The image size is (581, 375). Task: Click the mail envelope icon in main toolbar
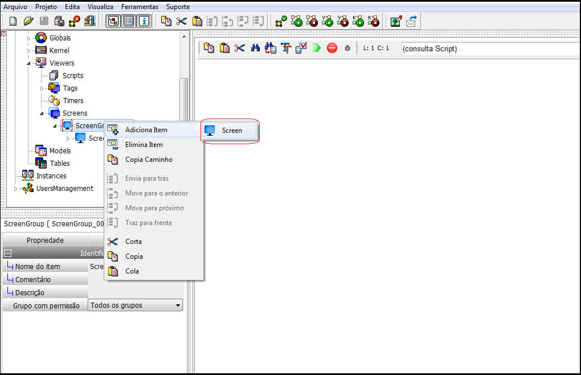(x=411, y=21)
